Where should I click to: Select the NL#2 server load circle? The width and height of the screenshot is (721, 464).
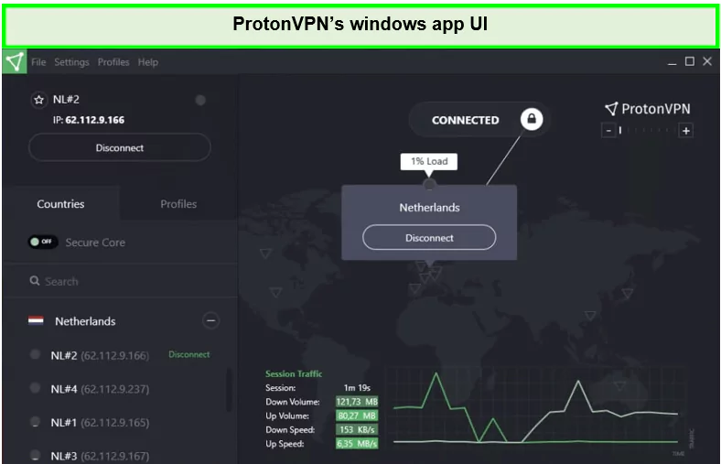tap(35, 354)
